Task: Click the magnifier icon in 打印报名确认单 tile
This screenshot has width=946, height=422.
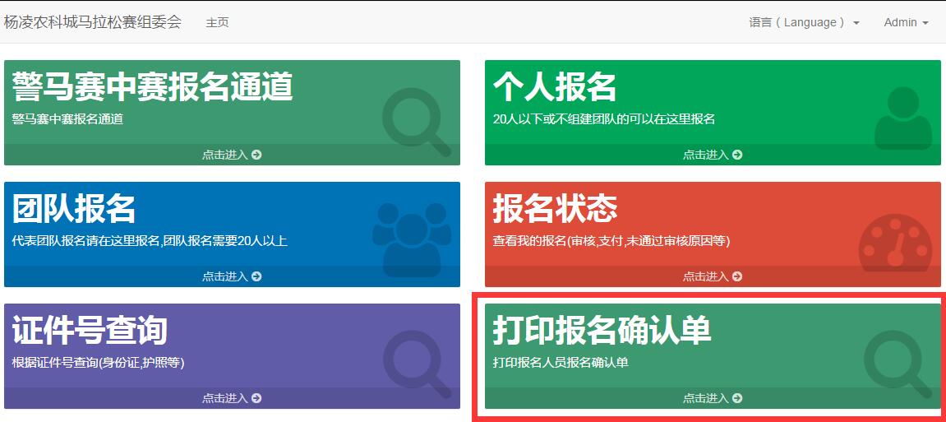Action: [x=898, y=364]
